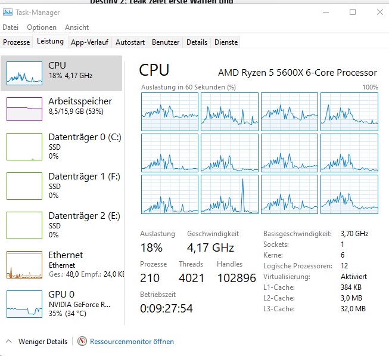Select the GPU 0 graph thumbnail
This screenshot has height=356, width=389.
point(24,304)
